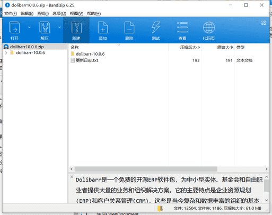Open the 视图(V) menu

[76, 13]
